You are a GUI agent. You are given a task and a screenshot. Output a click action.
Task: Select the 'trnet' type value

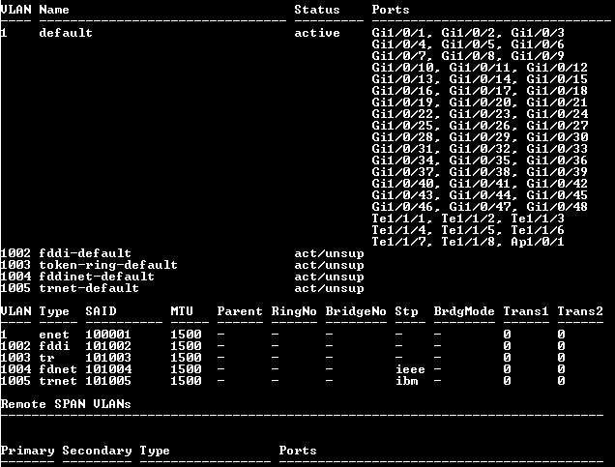tap(58, 381)
